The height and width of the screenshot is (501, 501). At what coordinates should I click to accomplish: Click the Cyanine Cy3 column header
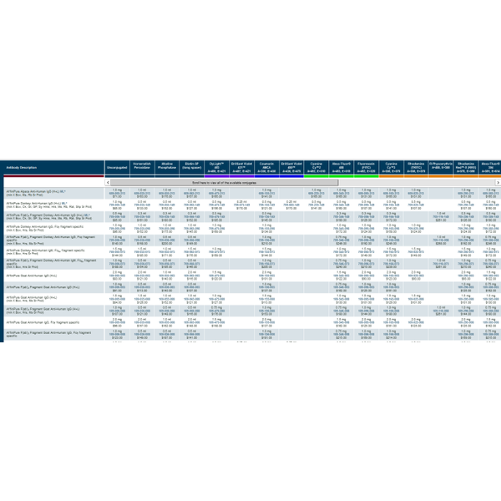[x=391, y=168]
